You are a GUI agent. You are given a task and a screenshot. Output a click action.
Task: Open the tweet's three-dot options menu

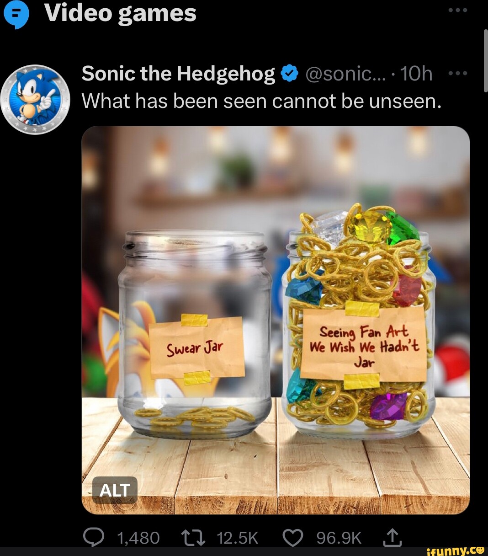tap(458, 72)
